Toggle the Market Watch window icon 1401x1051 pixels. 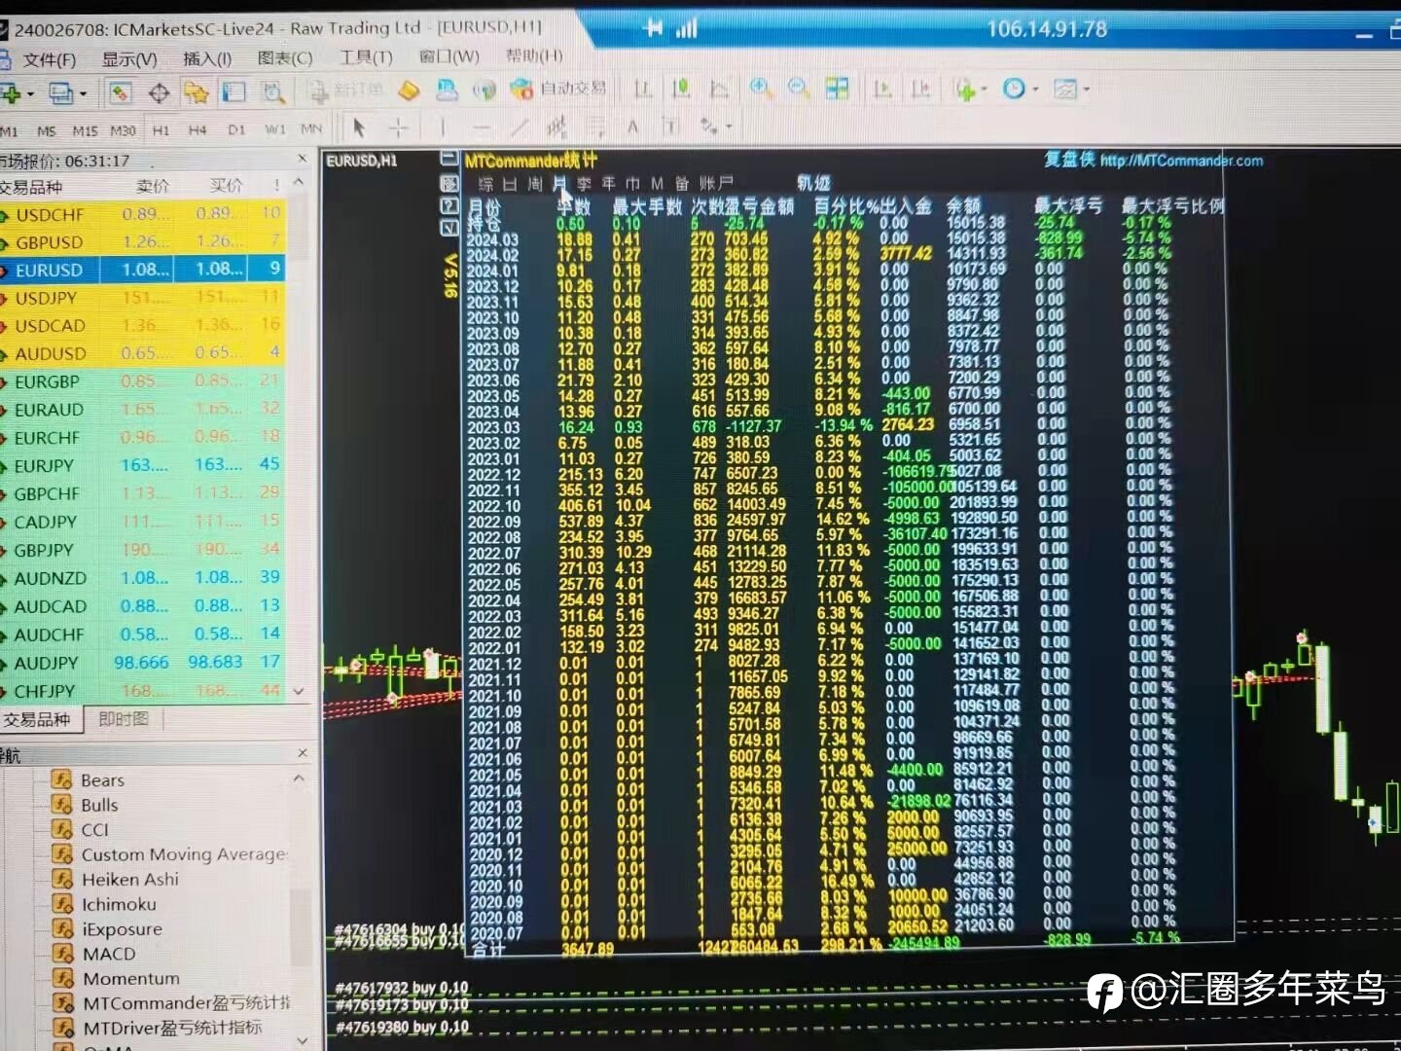(x=120, y=93)
